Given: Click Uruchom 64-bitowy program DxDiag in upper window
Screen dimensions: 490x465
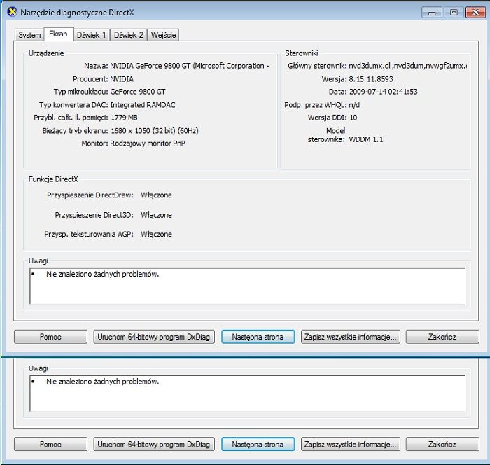Looking at the screenshot, I should (x=154, y=337).
